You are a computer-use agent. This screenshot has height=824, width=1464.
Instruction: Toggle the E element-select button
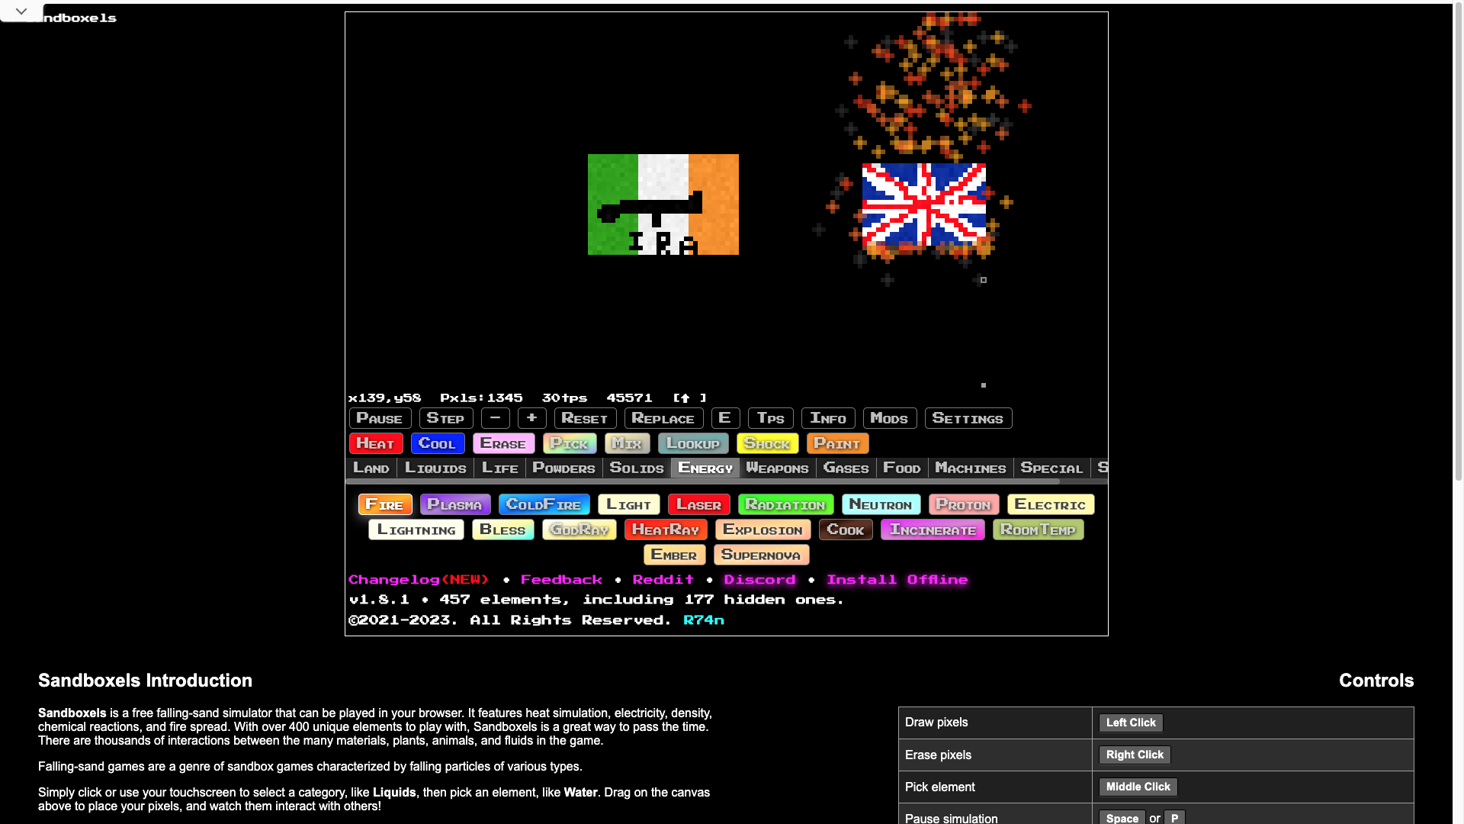(x=725, y=418)
